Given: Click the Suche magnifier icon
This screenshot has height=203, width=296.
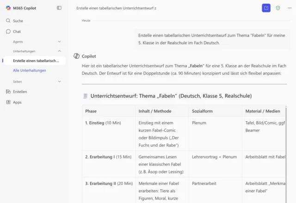Looking at the screenshot, I should click(8, 20).
